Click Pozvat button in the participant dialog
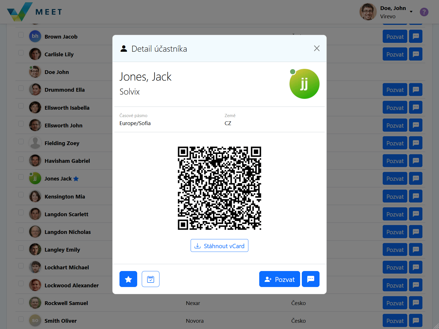The height and width of the screenshot is (329, 439). coord(280,279)
